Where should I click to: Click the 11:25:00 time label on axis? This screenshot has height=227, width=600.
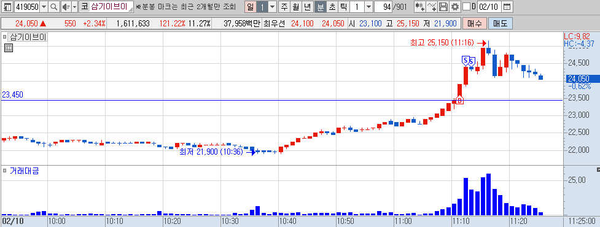[582, 221]
